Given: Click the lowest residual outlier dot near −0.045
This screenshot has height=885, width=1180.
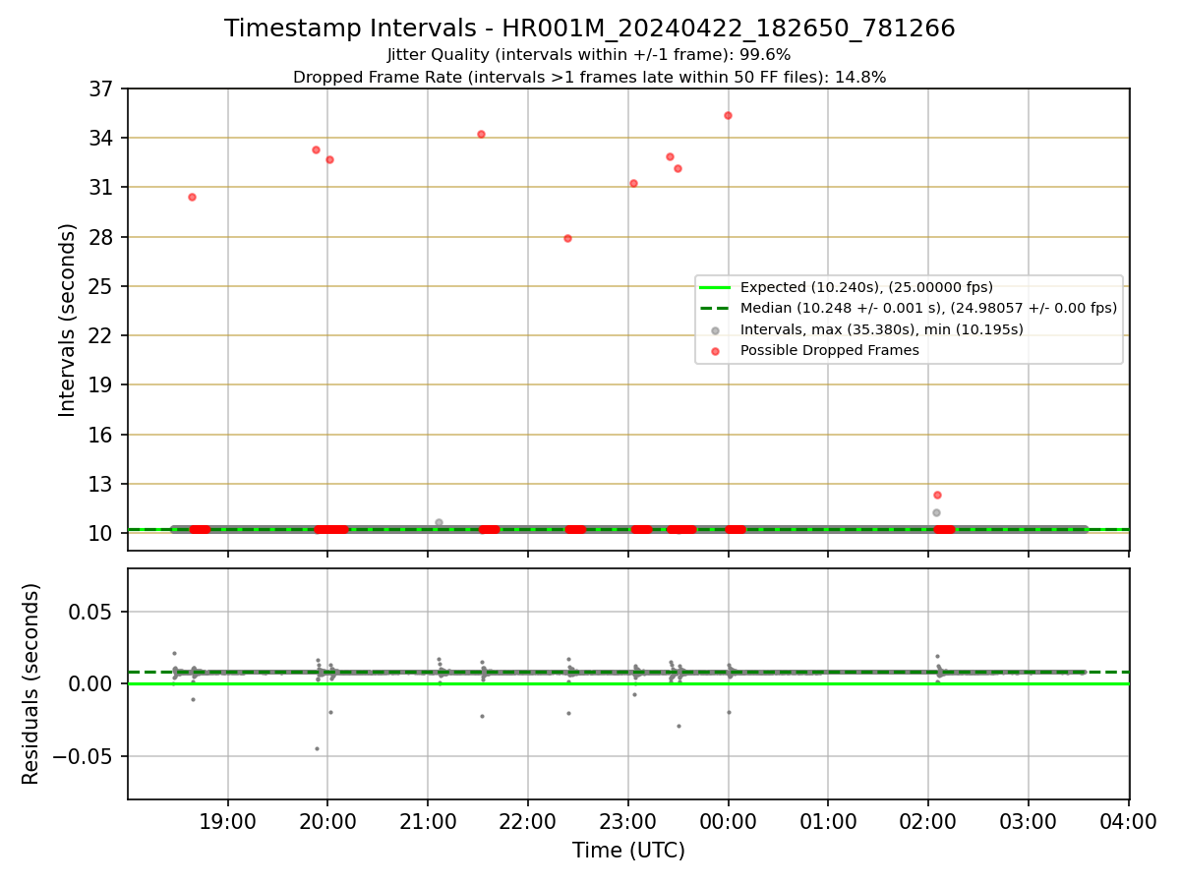Looking at the screenshot, I should click(x=317, y=748).
